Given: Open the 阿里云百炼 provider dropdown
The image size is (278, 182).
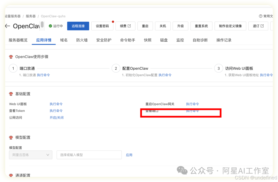Looking at the screenshot, I should click(x=30, y=155).
